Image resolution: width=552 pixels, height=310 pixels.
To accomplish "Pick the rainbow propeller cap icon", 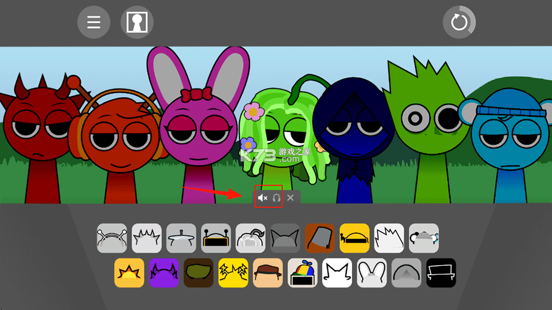I will (x=303, y=273).
